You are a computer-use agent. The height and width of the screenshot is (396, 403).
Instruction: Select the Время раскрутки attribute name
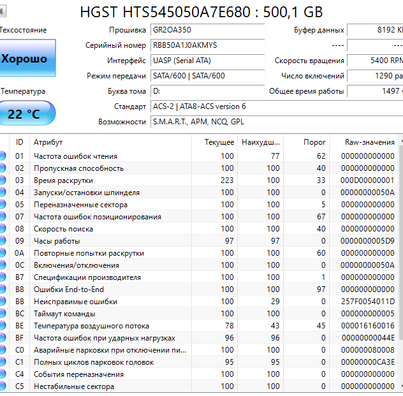click(x=63, y=180)
